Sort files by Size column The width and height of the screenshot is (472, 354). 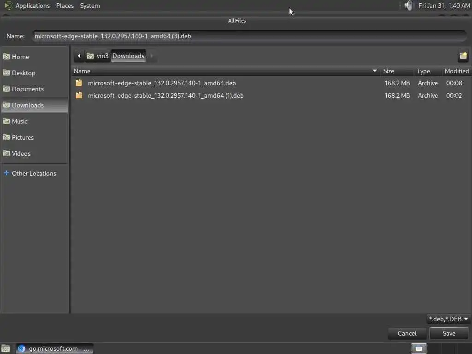tap(397, 71)
